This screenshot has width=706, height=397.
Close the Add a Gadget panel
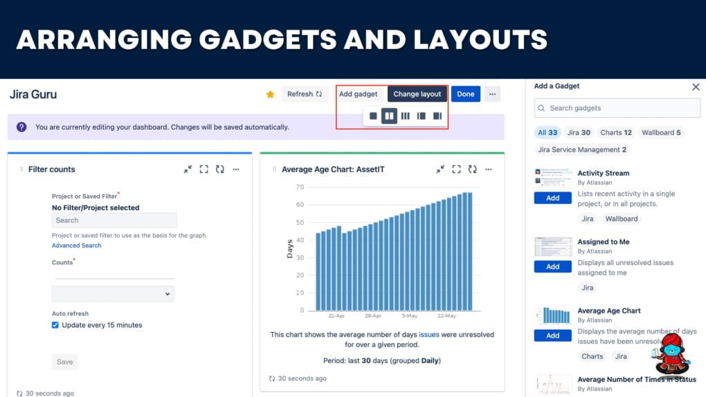click(x=696, y=87)
